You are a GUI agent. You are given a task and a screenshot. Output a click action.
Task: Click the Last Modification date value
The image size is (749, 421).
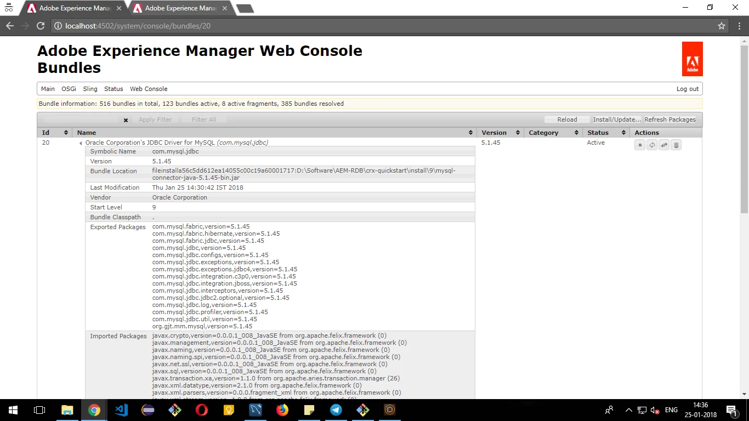point(197,187)
